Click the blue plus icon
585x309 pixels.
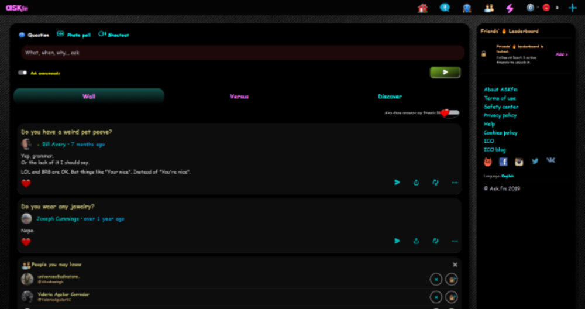coord(572,8)
